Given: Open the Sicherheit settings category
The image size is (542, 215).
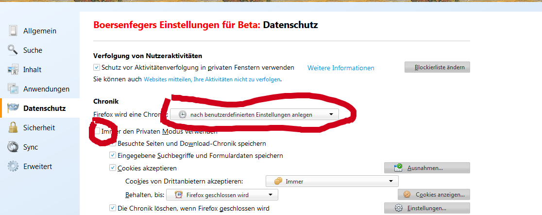Looking at the screenshot, I should (40, 127).
